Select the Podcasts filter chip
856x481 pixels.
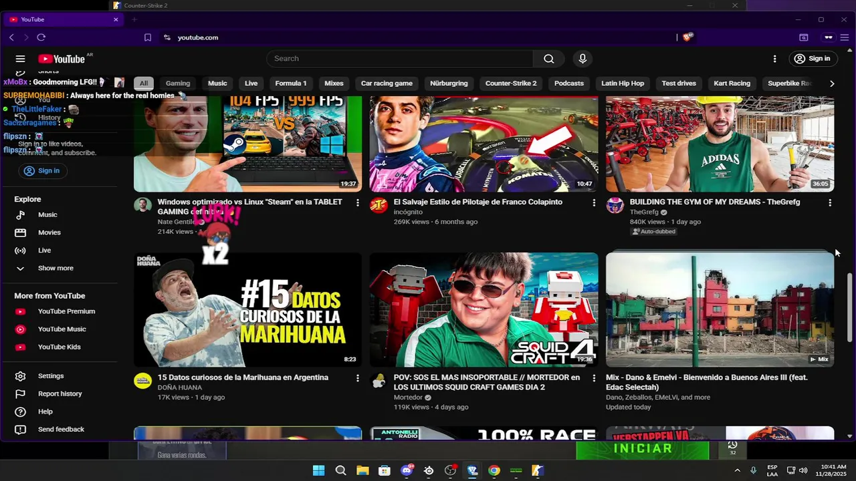tap(569, 84)
